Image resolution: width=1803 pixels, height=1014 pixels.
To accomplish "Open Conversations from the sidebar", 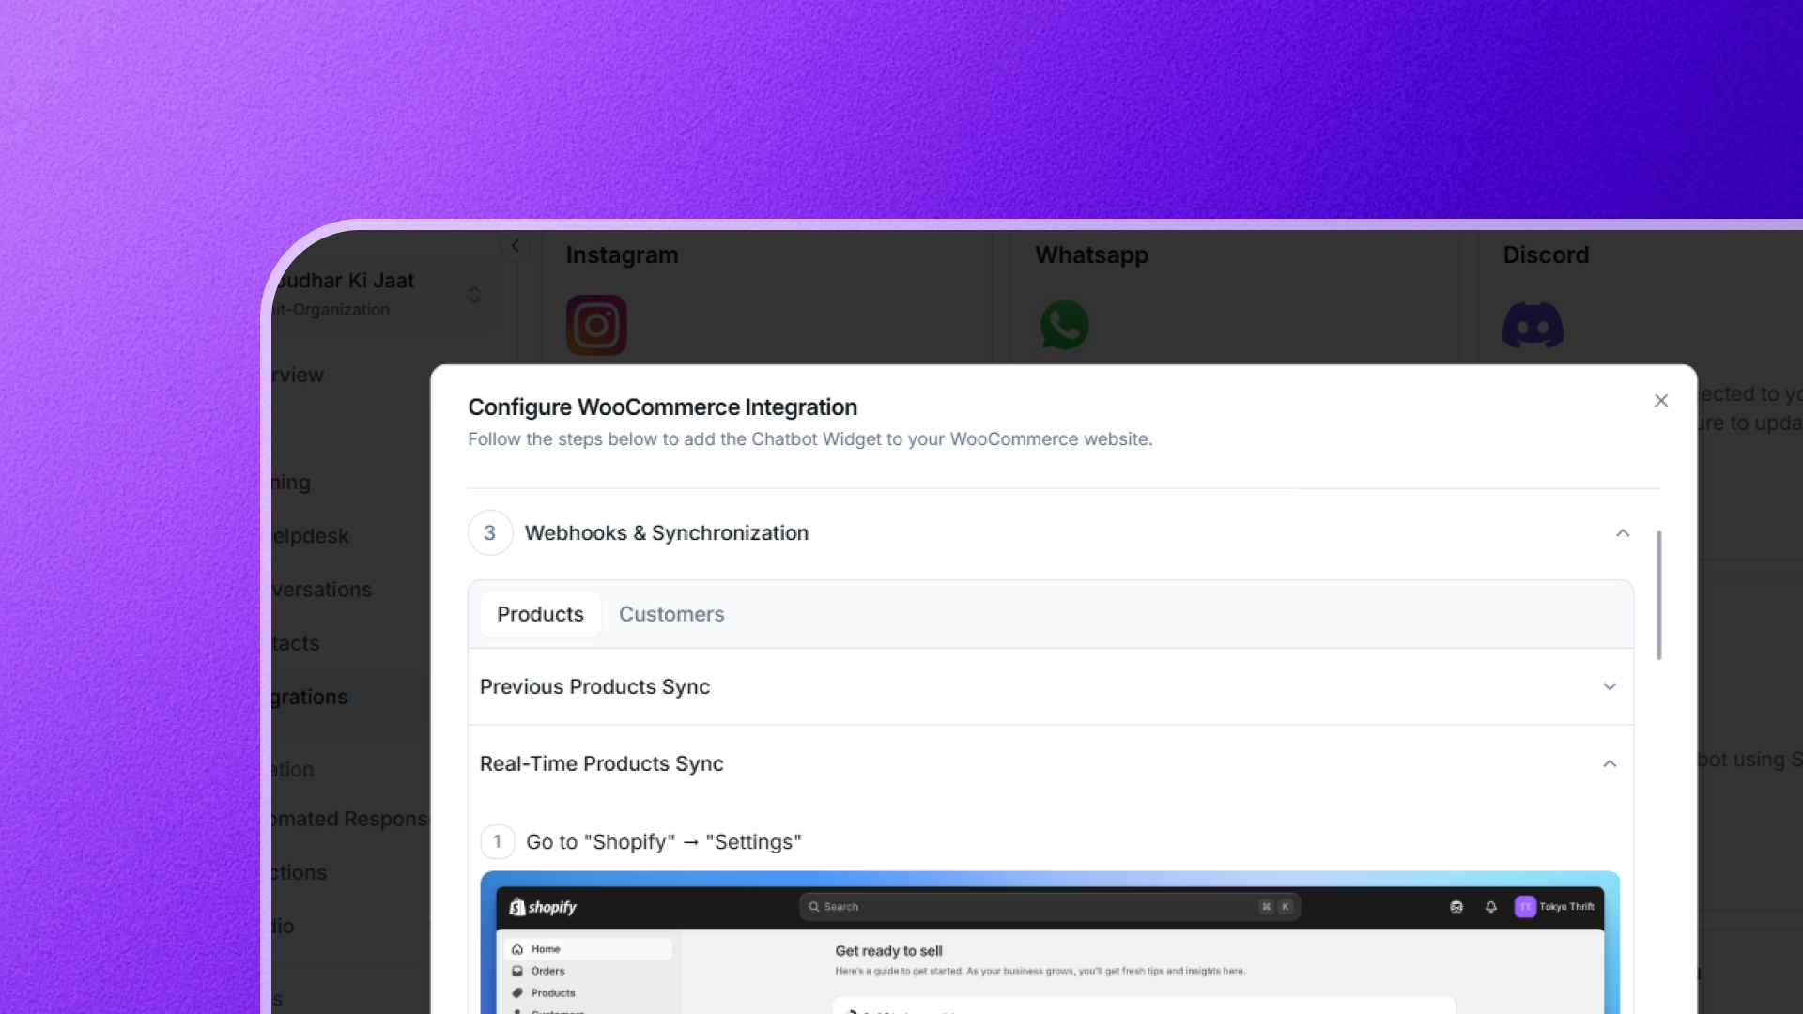I will [319, 590].
